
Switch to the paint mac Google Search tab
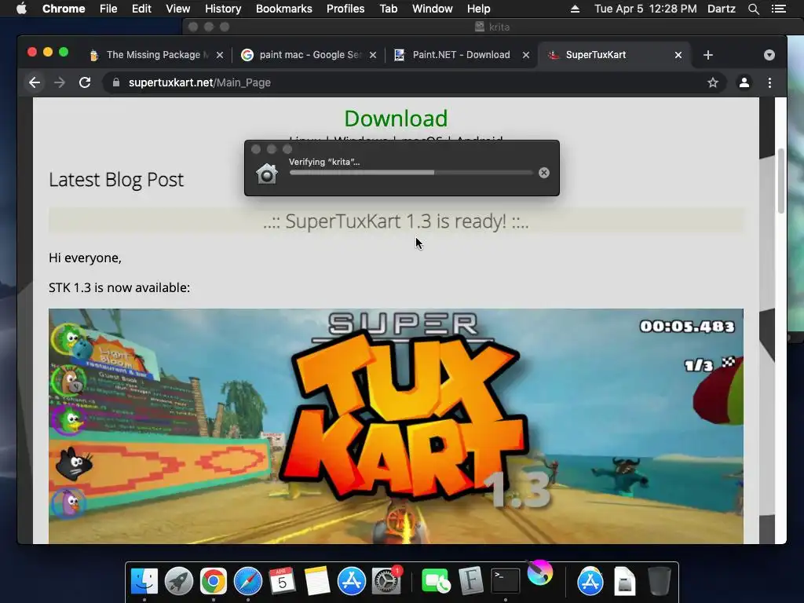click(x=309, y=55)
